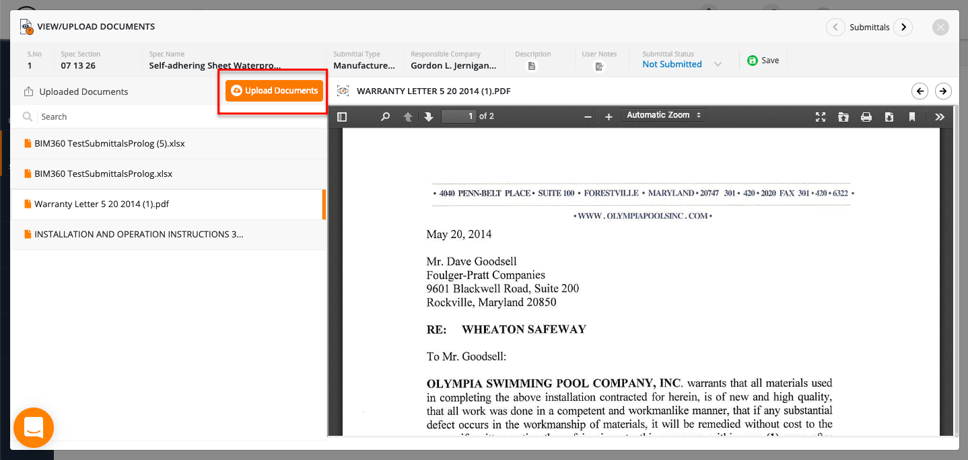The width and height of the screenshot is (968, 460).
Task: Click the PDF page number field
Action: coord(458,116)
